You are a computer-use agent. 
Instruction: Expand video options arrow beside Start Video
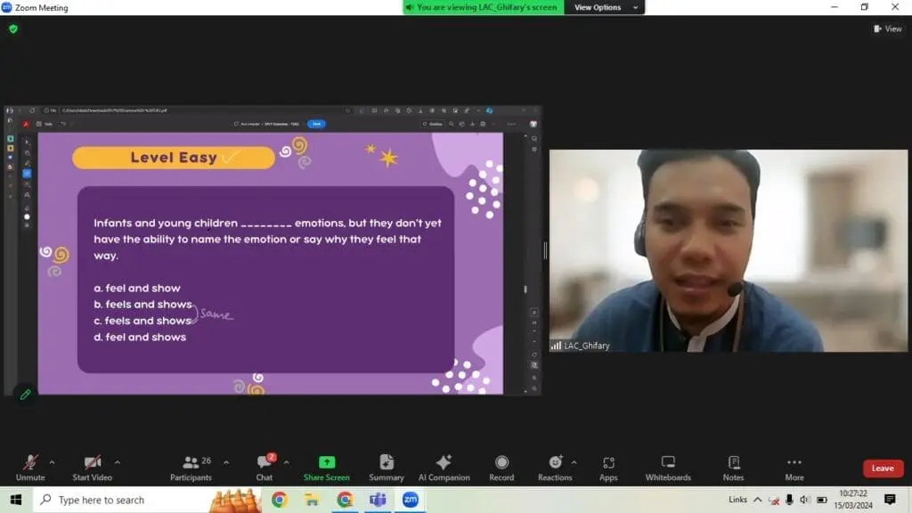(x=118, y=462)
